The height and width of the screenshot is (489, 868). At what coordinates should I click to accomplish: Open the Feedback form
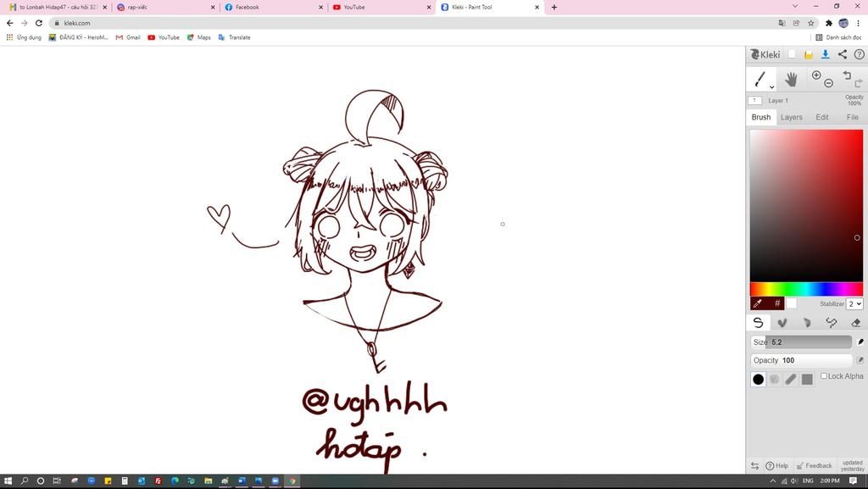click(814, 466)
